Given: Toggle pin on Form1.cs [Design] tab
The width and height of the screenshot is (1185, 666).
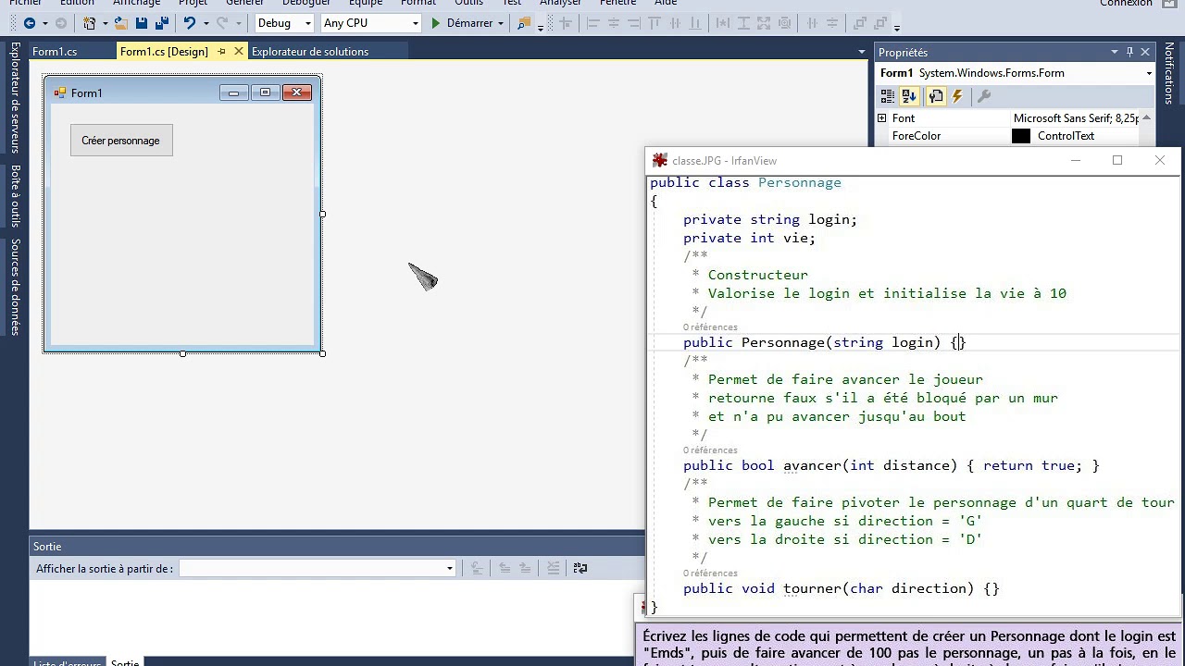Looking at the screenshot, I should coord(221,52).
